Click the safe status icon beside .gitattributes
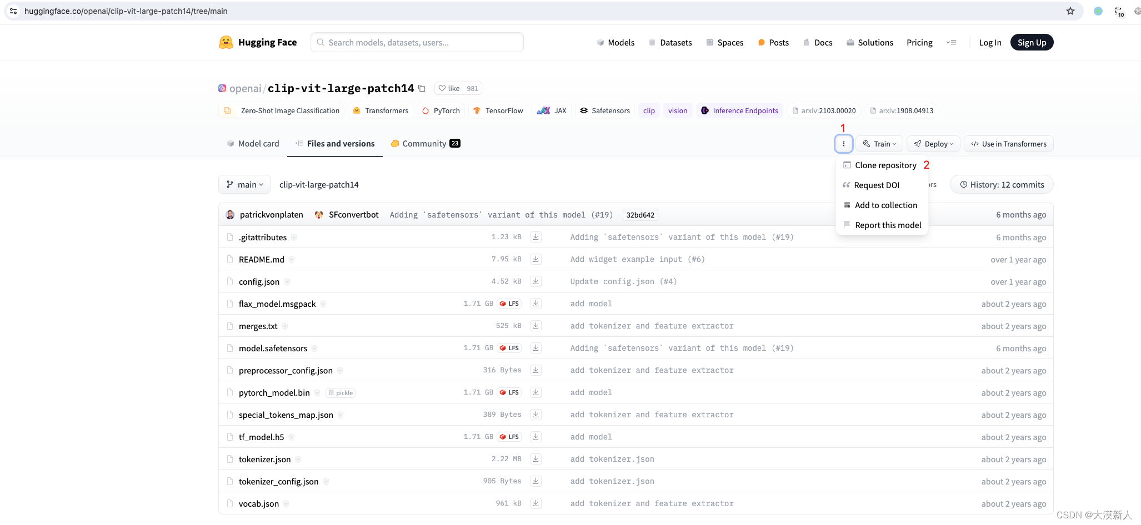Screen dimensions: 1141x525 click(x=294, y=238)
